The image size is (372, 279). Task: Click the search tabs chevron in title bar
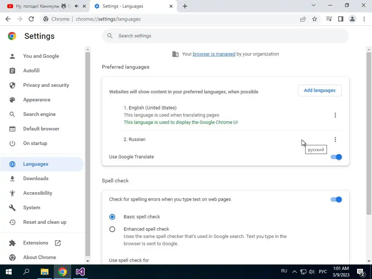click(314, 5)
